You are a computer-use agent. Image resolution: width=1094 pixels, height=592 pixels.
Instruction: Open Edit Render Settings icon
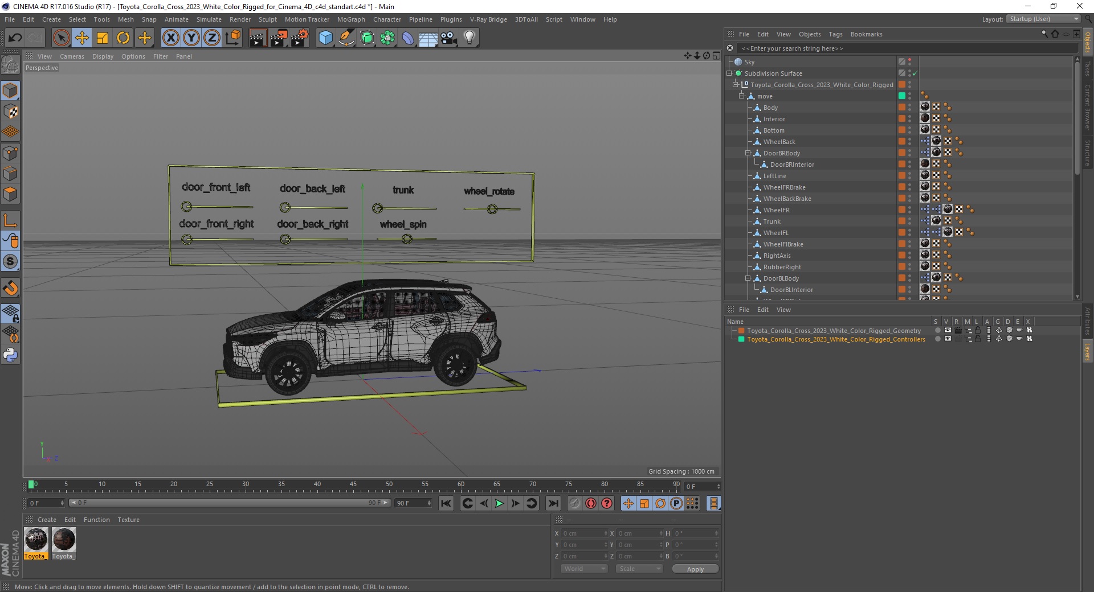click(x=299, y=38)
